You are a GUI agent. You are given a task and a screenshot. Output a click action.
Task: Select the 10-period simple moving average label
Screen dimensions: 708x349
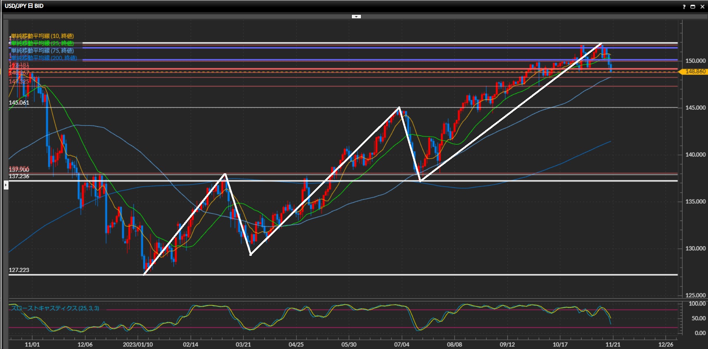42,36
